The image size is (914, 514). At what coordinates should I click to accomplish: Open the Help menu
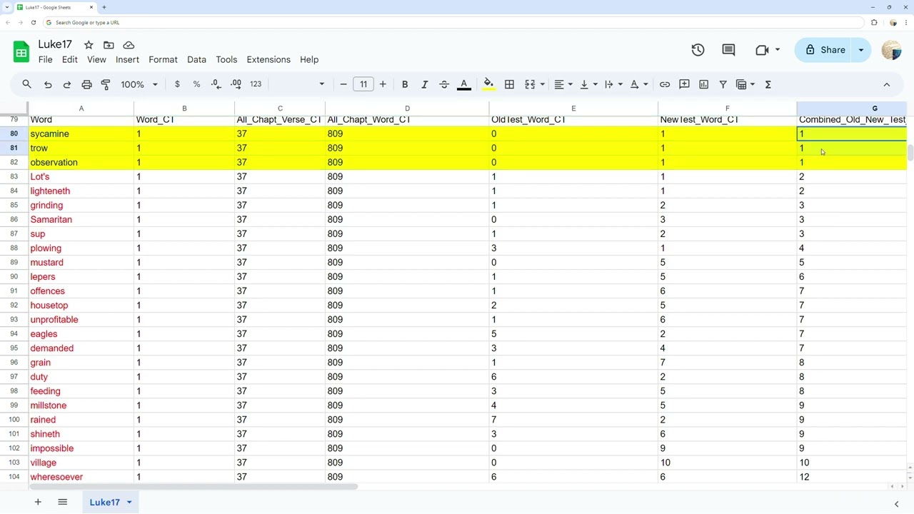pyautogui.click(x=309, y=59)
